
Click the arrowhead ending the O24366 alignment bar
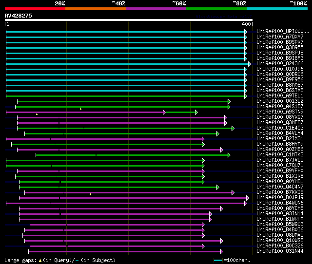pos(250,64)
